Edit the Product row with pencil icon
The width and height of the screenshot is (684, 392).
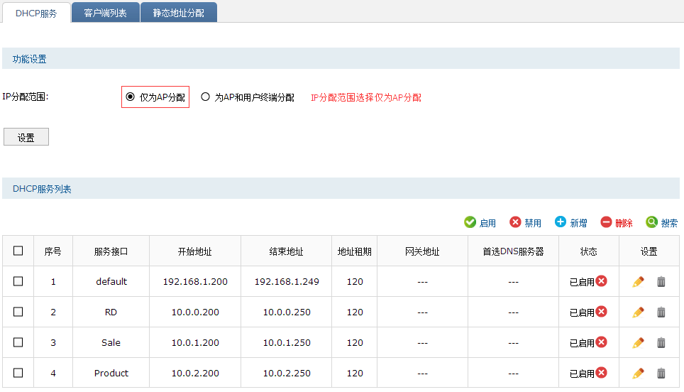[x=638, y=374]
